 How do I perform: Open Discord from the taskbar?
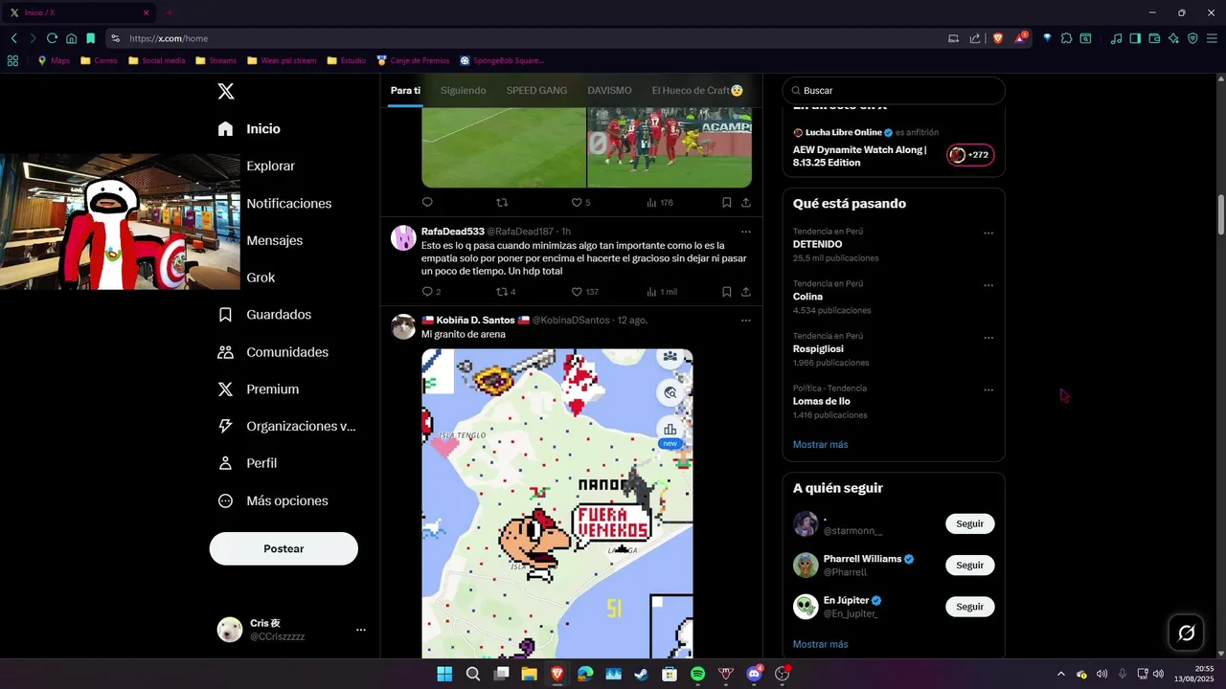(754, 674)
